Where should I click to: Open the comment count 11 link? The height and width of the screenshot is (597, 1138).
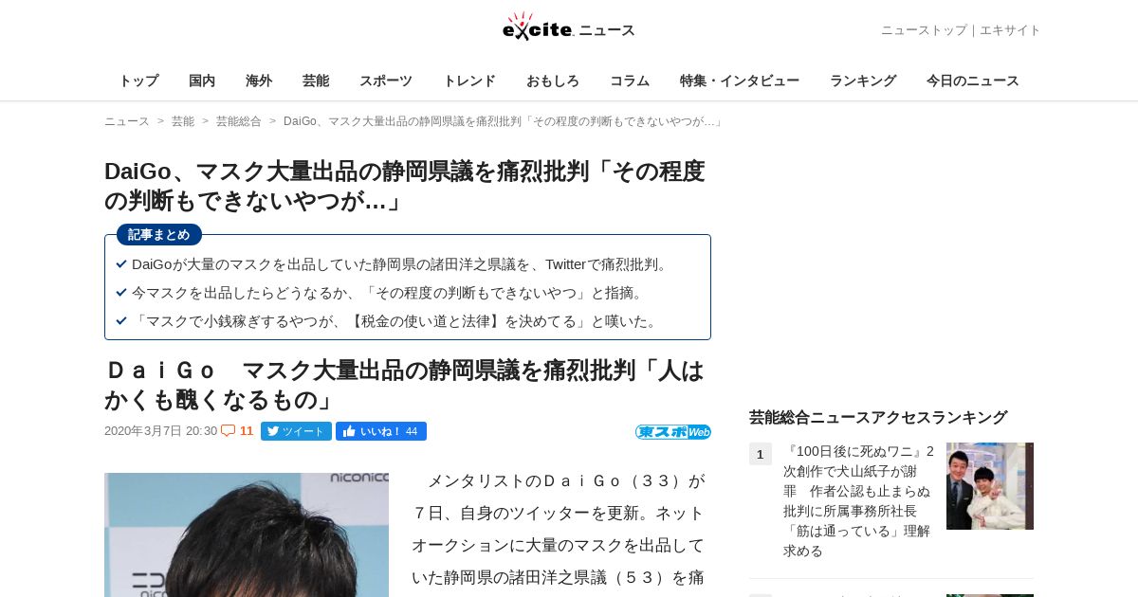point(247,431)
